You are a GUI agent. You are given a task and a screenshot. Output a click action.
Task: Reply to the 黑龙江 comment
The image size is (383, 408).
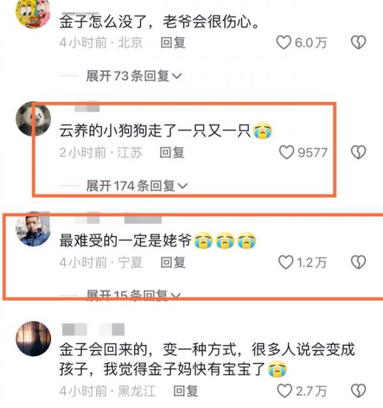(186, 391)
